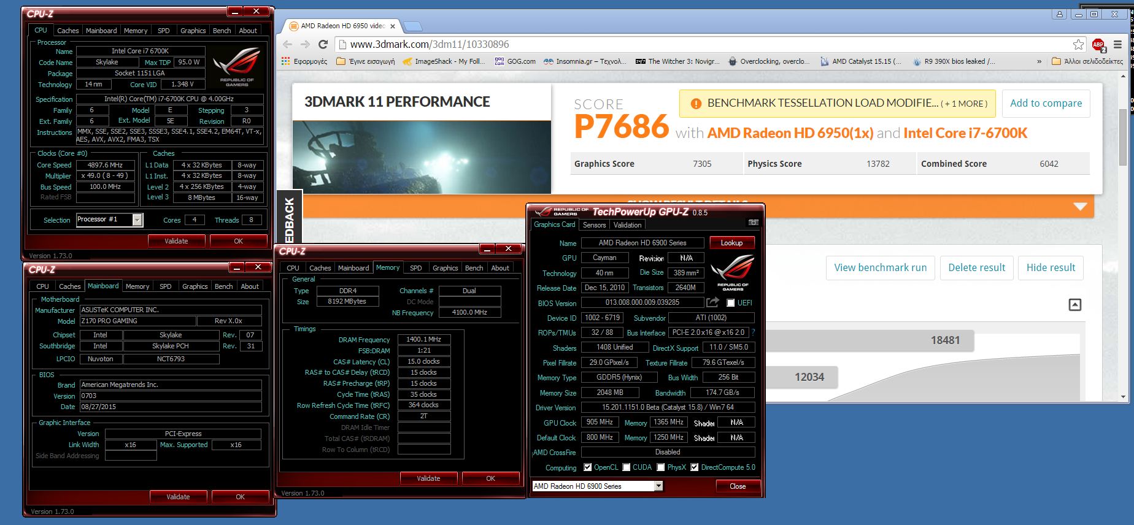Click Close button in GPU-Z
The height and width of the screenshot is (525, 1134).
[738, 486]
